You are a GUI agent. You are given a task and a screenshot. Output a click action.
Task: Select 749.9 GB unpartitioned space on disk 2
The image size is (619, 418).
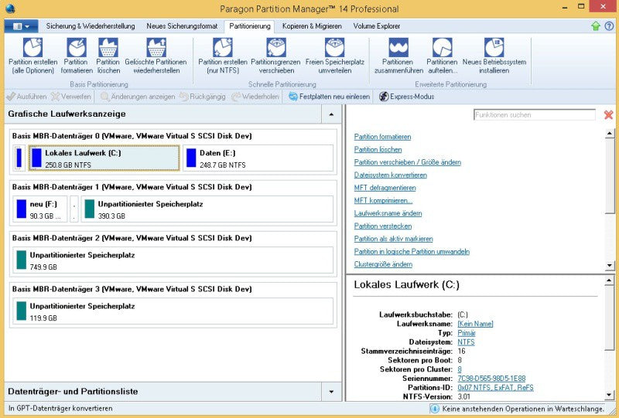[173, 260]
